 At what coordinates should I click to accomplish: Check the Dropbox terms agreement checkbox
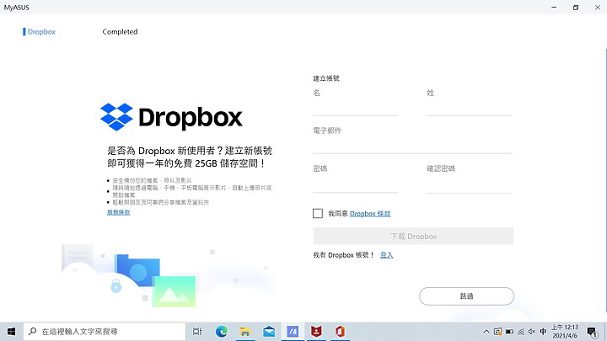(318, 213)
